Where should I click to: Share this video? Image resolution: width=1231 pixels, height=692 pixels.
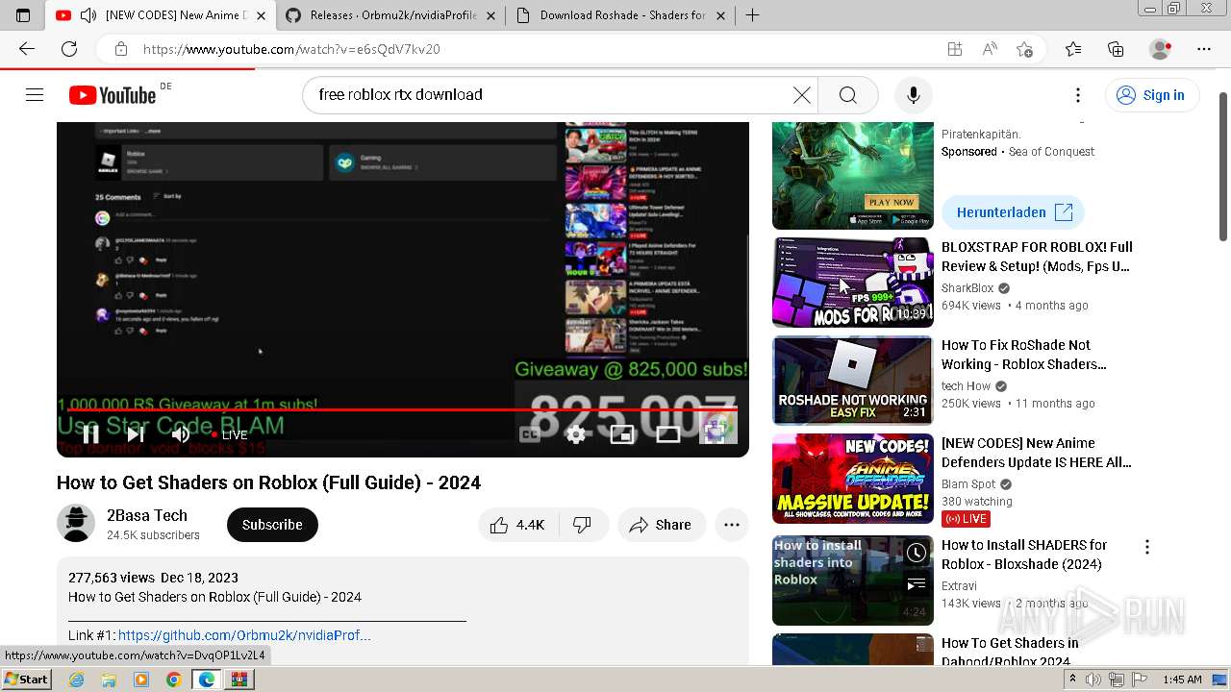click(x=661, y=525)
